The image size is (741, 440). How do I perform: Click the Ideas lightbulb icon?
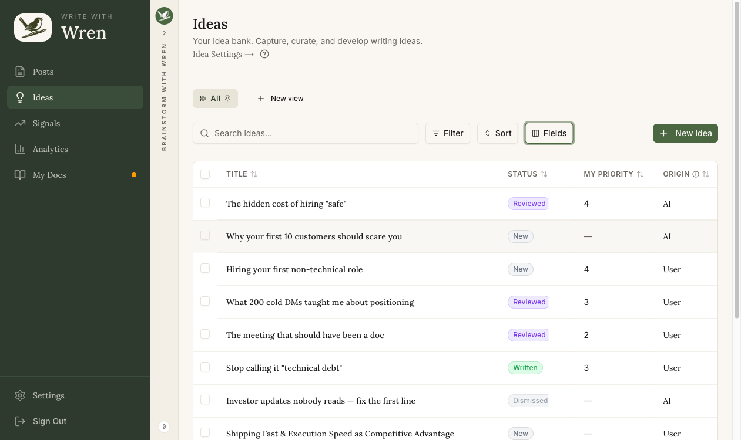point(20,97)
